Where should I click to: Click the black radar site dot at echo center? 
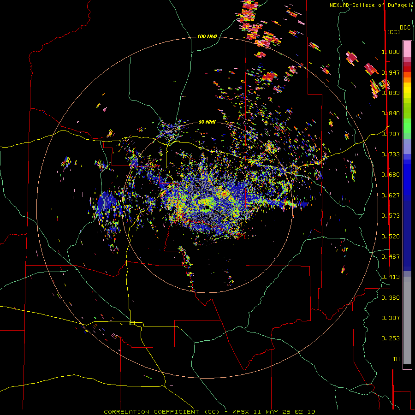(x=207, y=207)
